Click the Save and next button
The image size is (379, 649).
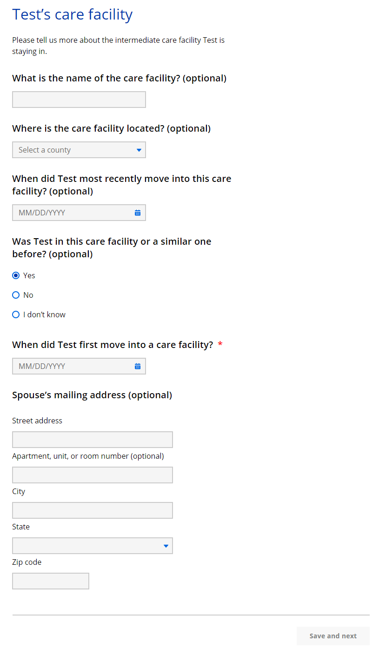[333, 636]
